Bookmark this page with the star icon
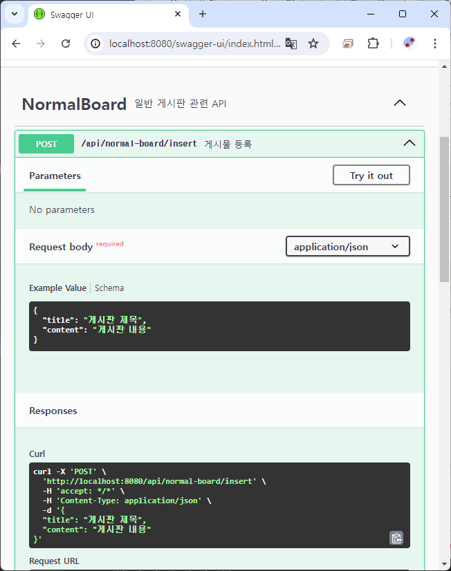This screenshot has height=571, width=451. coord(313,44)
